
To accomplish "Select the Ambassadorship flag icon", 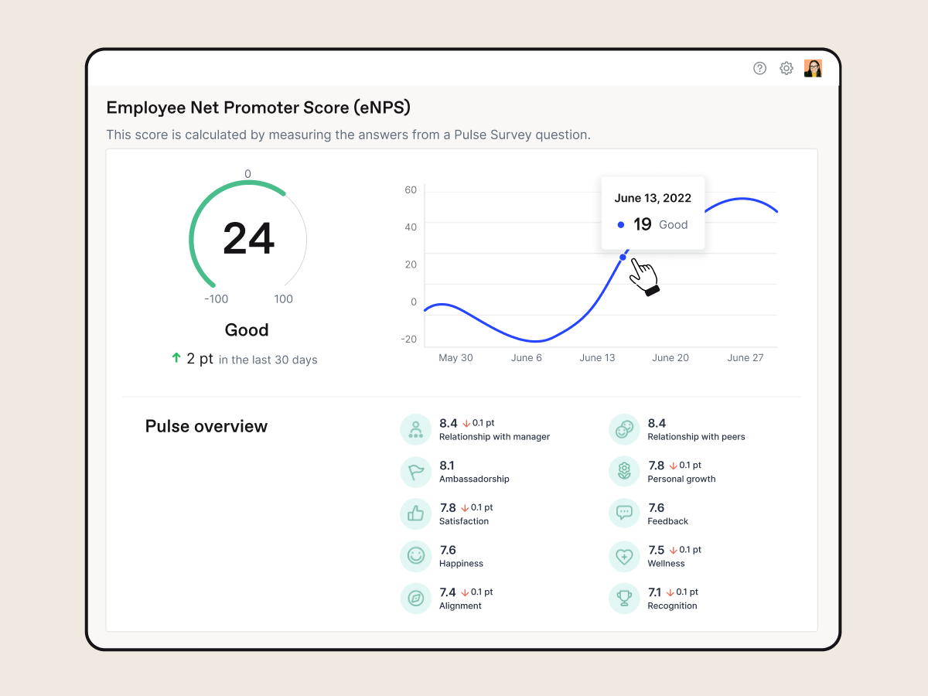I will (415, 472).
